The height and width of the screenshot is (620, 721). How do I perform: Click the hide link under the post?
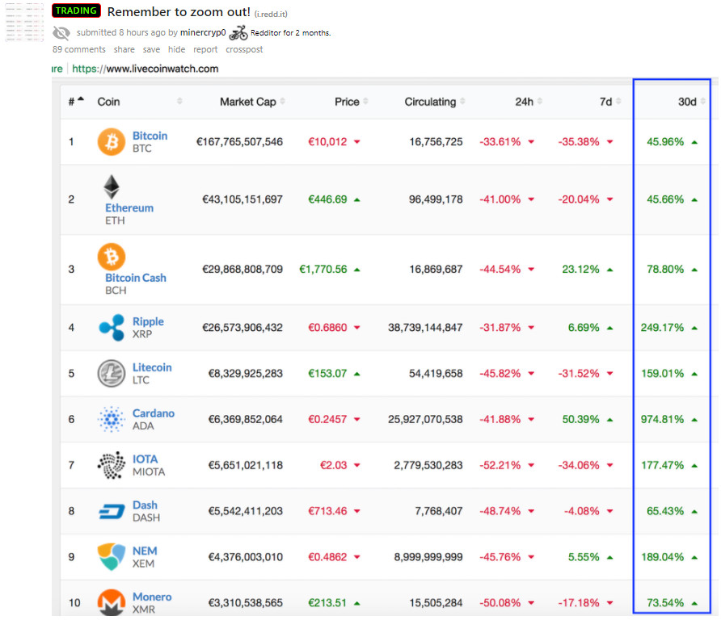coord(176,49)
